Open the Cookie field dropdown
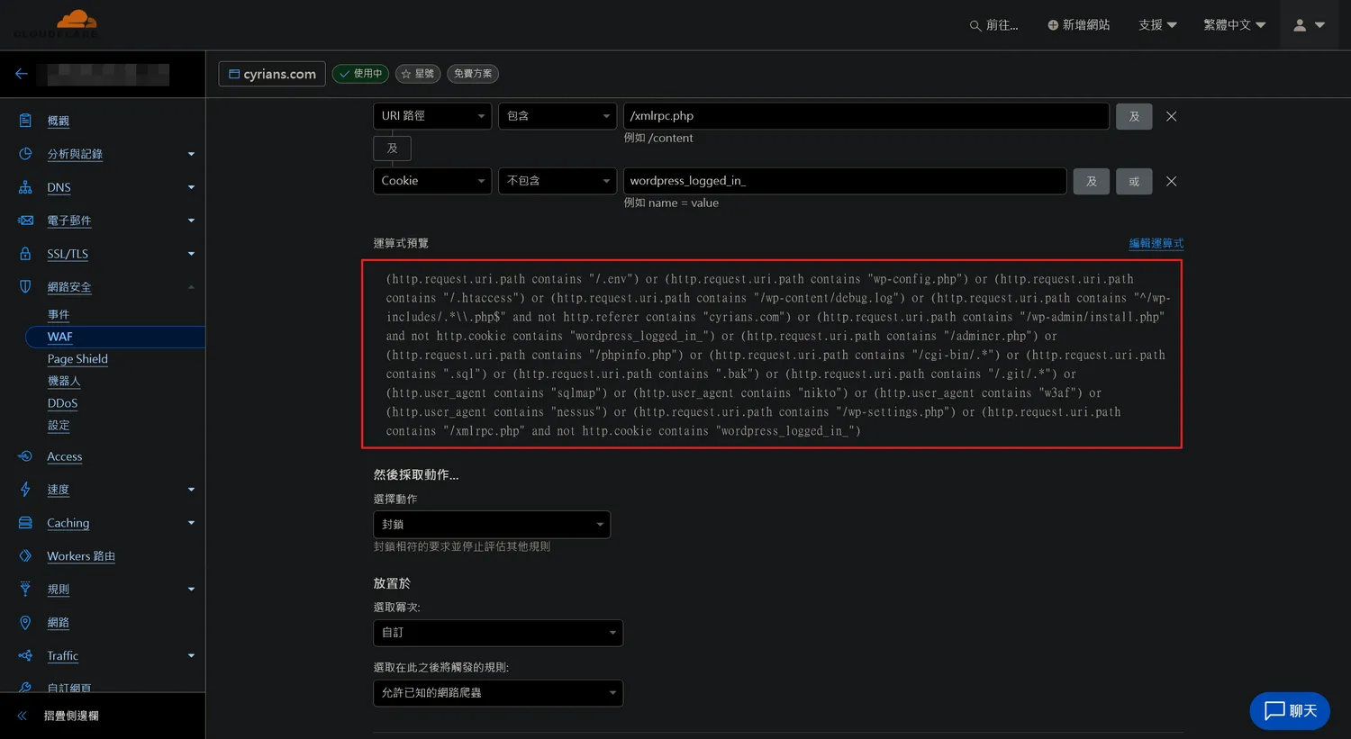Viewport: 1351px width, 739px height. pos(432,181)
